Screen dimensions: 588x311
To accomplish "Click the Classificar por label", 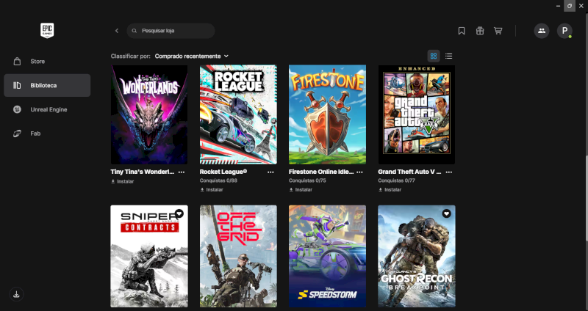I will tap(131, 56).
